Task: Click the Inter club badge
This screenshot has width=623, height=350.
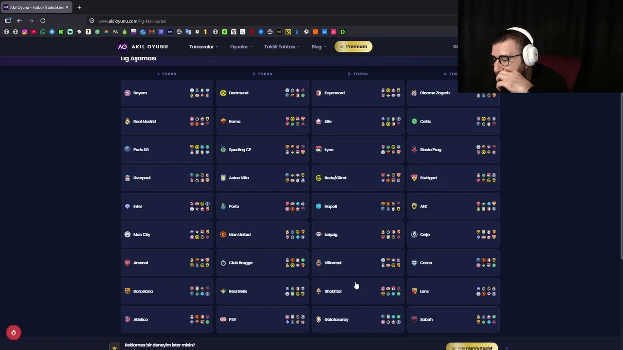Action: point(128,206)
